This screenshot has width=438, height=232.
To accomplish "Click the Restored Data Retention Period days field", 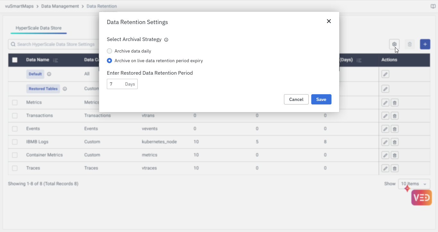I will (x=116, y=84).
